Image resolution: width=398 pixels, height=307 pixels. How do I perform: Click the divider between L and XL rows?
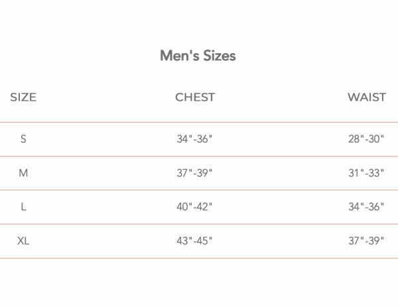(199, 224)
